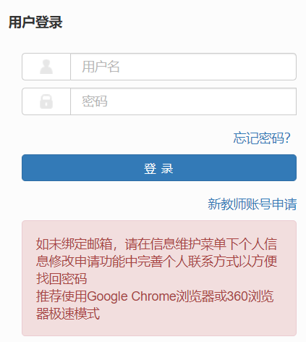This screenshot has width=306, height=342.
Task: Open the 新教师账号申请 account application link
Action: coord(252,204)
